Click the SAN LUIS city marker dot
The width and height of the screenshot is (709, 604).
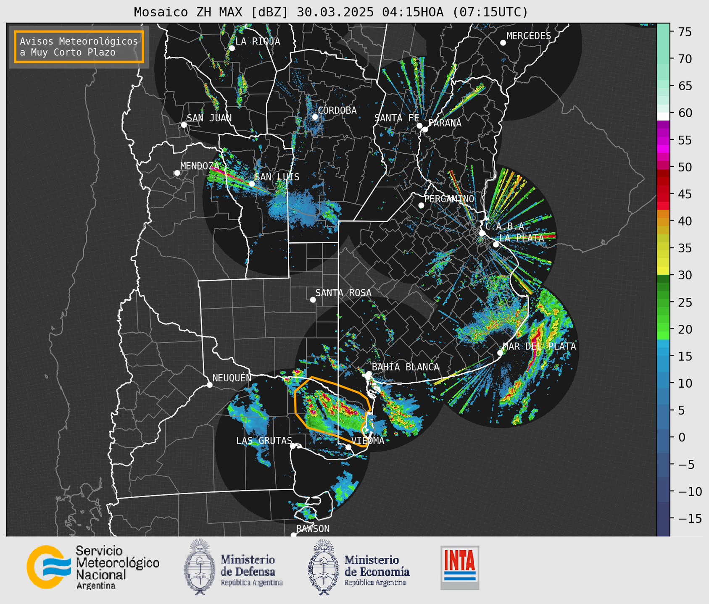pyautogui.click(x=251, y=184)
